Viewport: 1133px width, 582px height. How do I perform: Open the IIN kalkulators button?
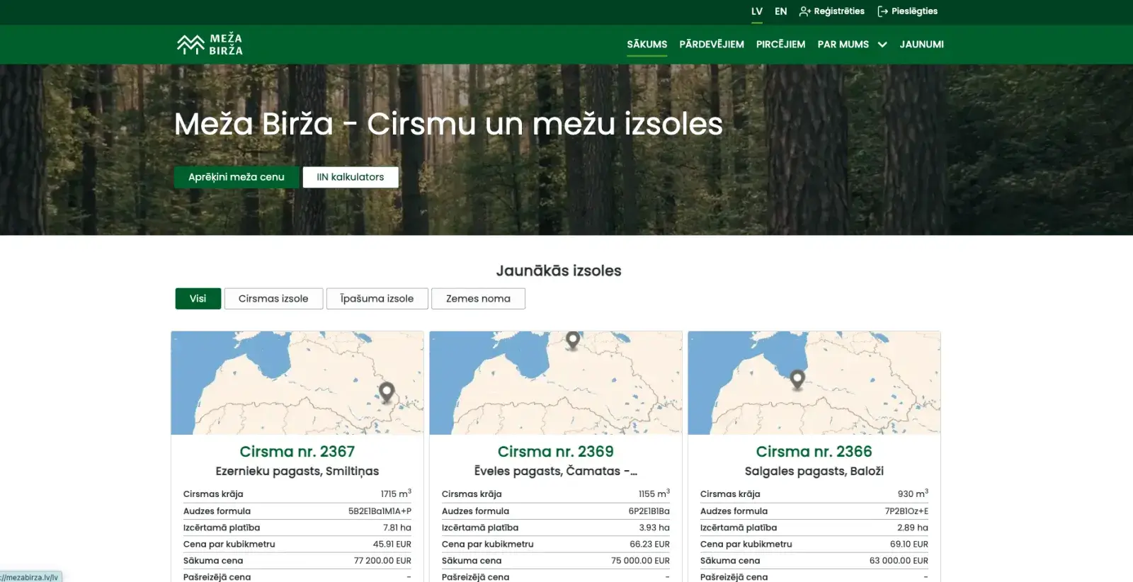351,177
